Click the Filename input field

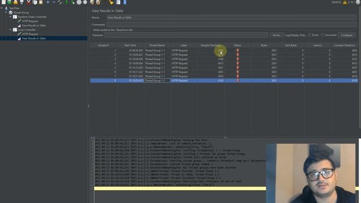[x=186, y=35]
